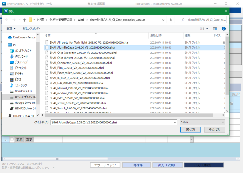Screen dimensions: 243x173
Task: Refresh the current folder listing
Action: click(171, 20)
